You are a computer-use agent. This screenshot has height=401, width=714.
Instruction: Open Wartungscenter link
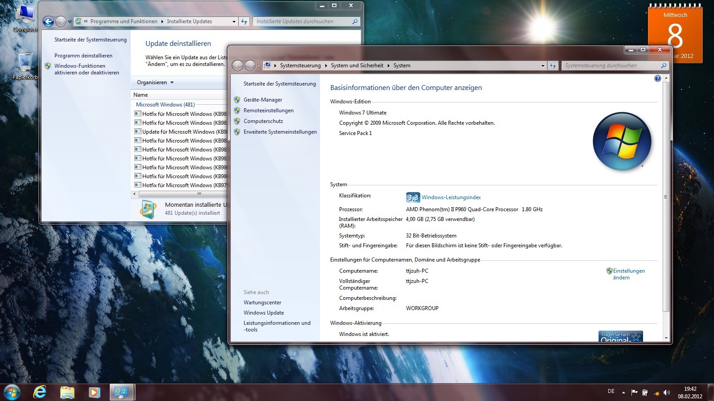click(262, 303)
